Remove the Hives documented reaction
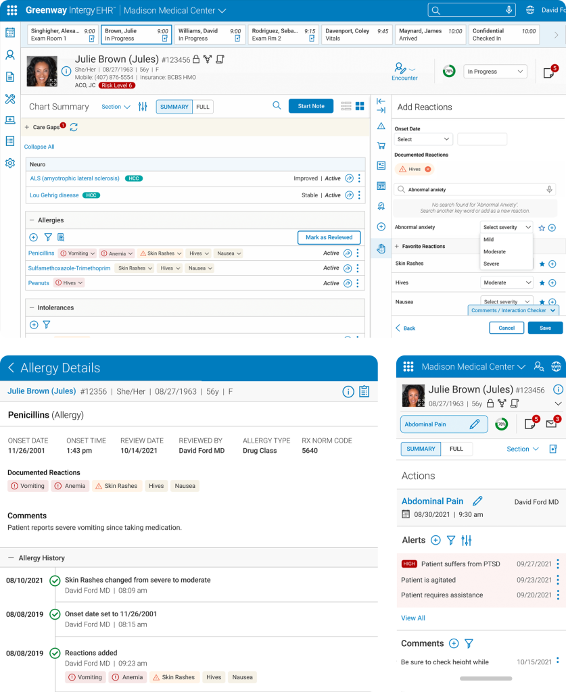This screenshot has width=566, height=692. (x=427, y=169)
